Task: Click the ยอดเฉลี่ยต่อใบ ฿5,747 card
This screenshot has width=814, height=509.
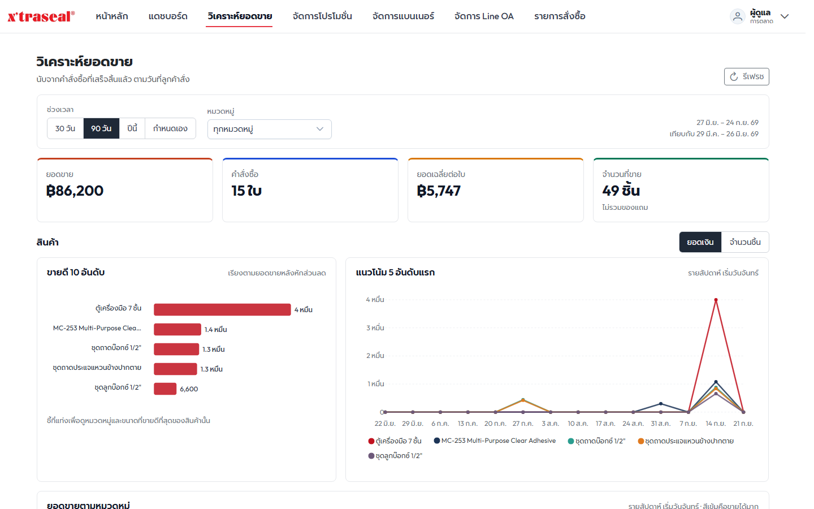Action: tap(496, 190)
